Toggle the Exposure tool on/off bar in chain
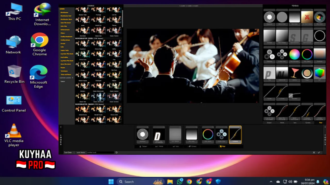Screen dimensions: 330x185 (143, 127)
